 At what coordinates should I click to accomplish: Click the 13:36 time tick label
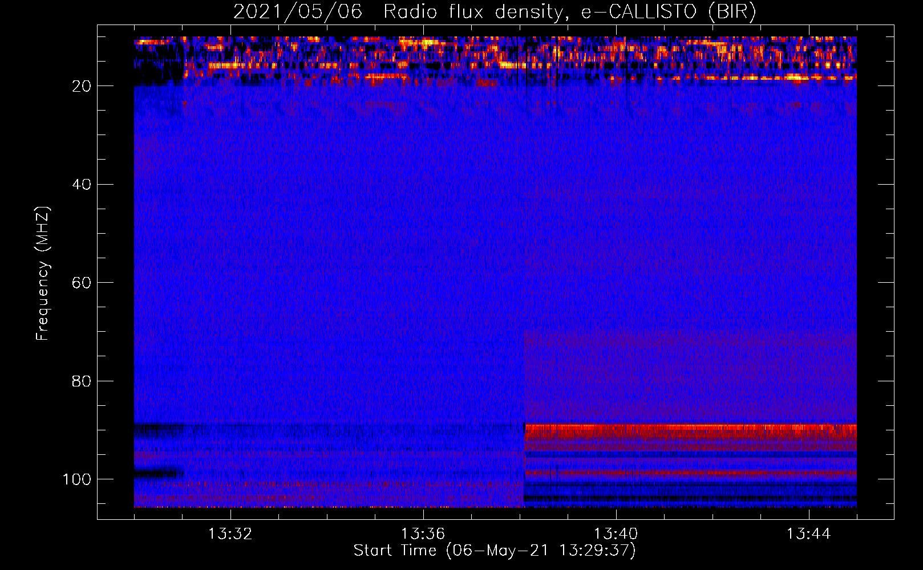[423, 534]
